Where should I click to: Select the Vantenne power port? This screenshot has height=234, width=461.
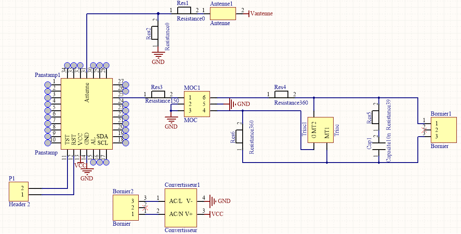pos(261,14)
